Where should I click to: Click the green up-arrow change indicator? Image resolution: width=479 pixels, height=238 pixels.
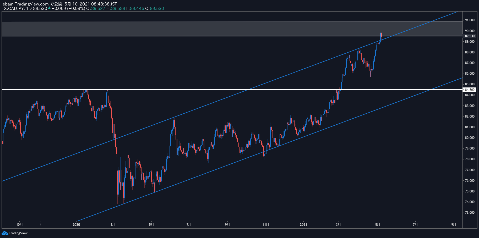coord(49,8)
